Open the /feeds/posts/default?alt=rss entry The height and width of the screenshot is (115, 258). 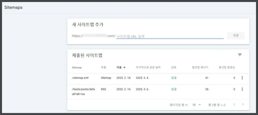(x=83, y=92)
